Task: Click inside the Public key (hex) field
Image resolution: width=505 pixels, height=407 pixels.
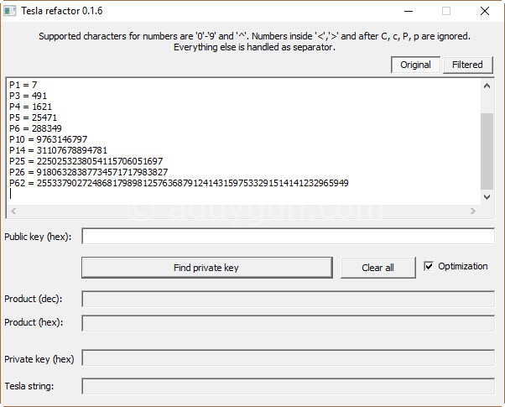Action: (289, 236)
